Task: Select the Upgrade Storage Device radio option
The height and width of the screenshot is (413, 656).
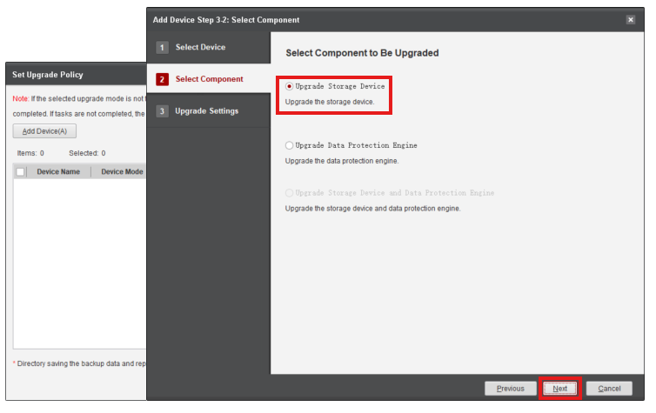Action: click(290, 87)
